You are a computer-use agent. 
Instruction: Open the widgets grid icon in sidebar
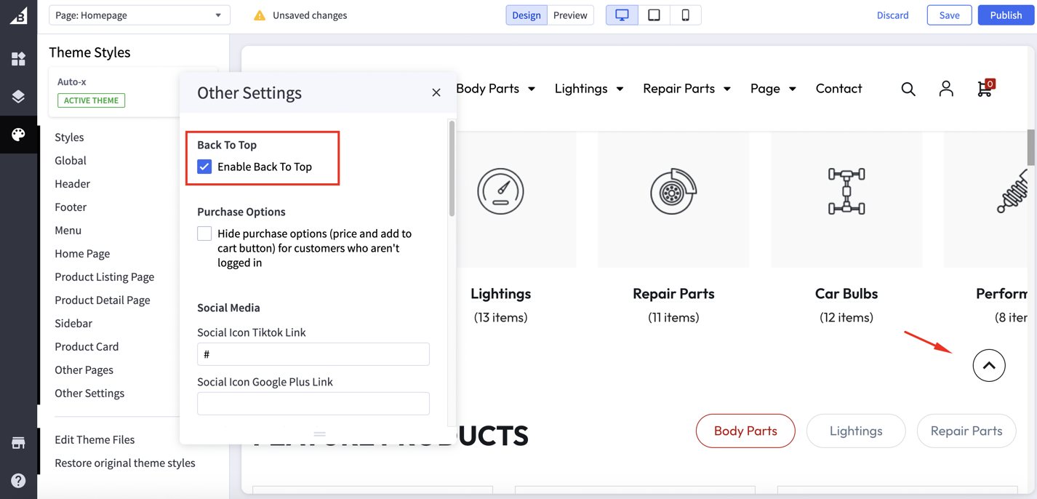pyautogui.click(x=18, y=59)
